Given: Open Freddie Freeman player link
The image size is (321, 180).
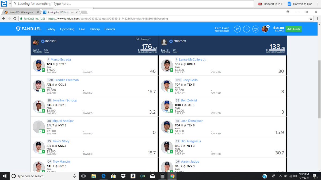Looking at the screenshot, I should 67,80.
